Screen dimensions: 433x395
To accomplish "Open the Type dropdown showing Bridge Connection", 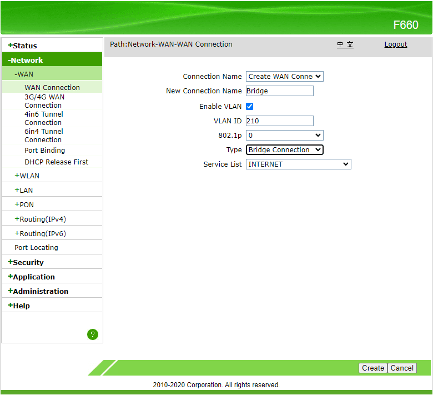I will 284,150.
